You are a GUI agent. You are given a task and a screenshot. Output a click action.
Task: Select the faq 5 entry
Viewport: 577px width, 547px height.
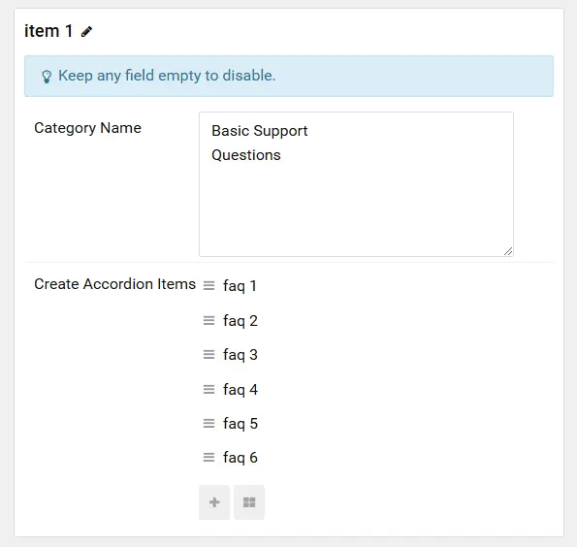point(240,424)
